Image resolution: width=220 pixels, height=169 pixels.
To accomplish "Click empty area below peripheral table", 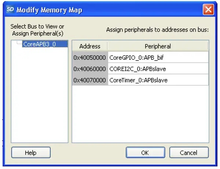I will pyautogui.click(x=140, y=114).
